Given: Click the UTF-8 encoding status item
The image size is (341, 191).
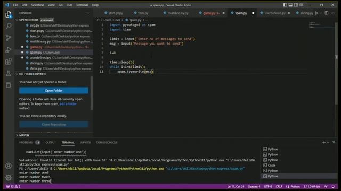Looking at the screenshot, I should pos(268,186).
